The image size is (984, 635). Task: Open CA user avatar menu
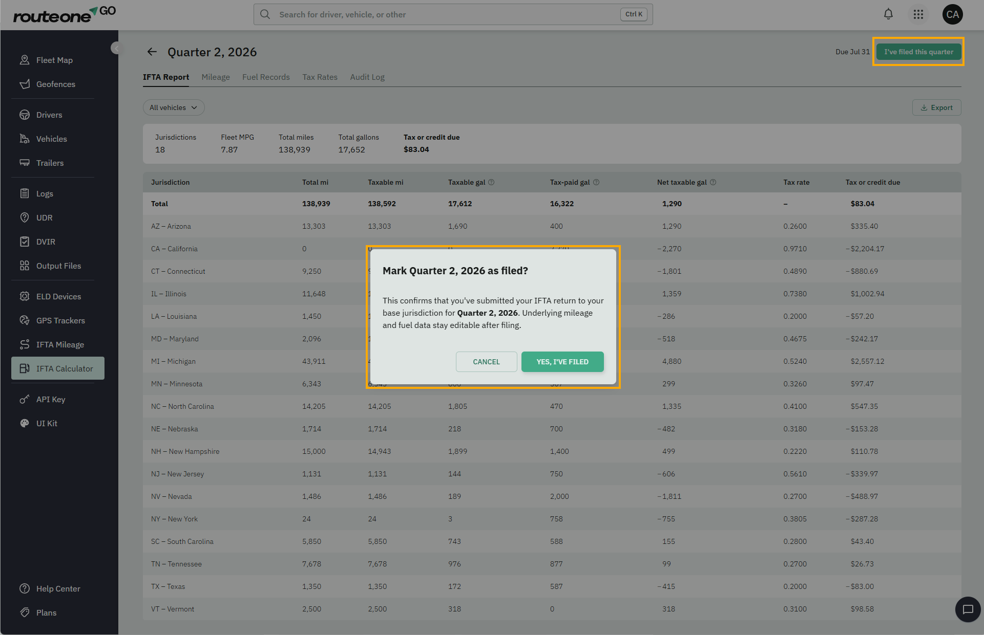(x=953, y=14)
